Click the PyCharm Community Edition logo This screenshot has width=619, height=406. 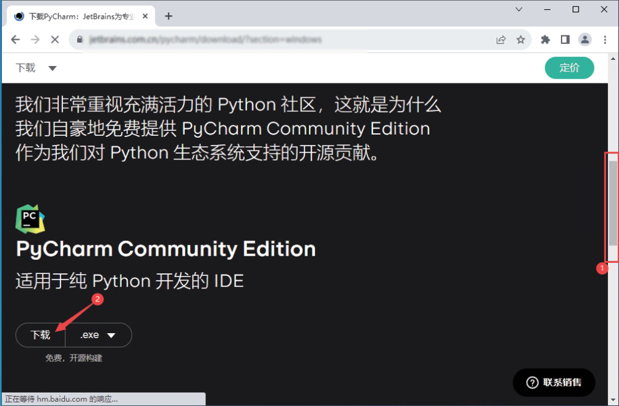tap(30, 220)
